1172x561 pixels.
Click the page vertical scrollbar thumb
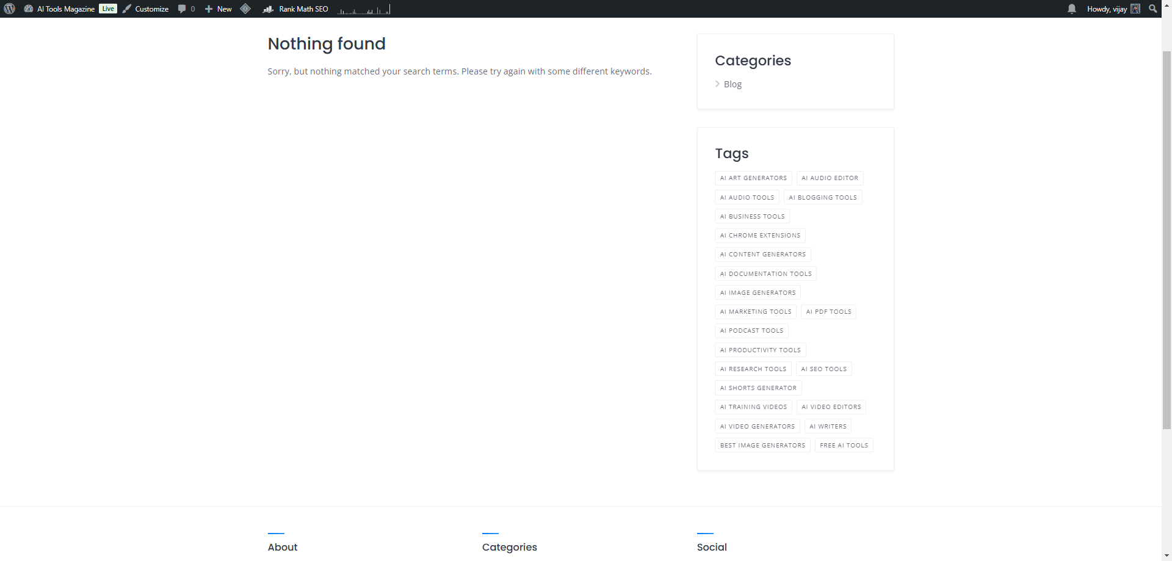1167,240
